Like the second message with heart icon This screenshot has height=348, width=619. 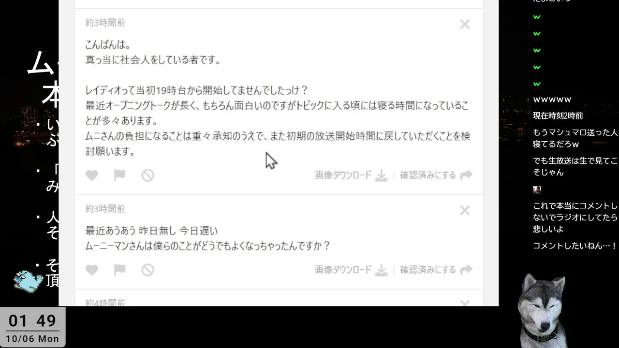coord(92,270)
